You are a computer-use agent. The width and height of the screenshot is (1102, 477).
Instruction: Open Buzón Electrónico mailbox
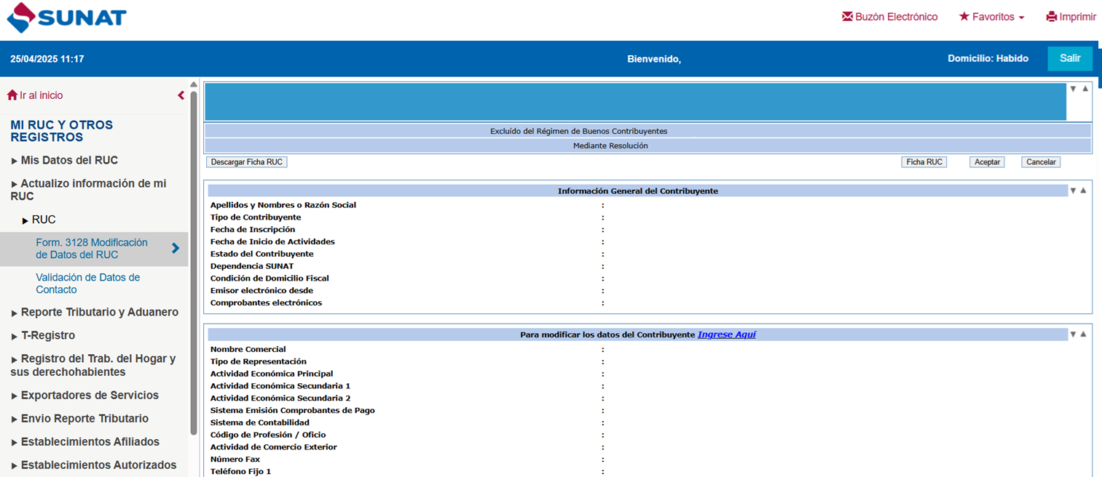tap(889, 17)
